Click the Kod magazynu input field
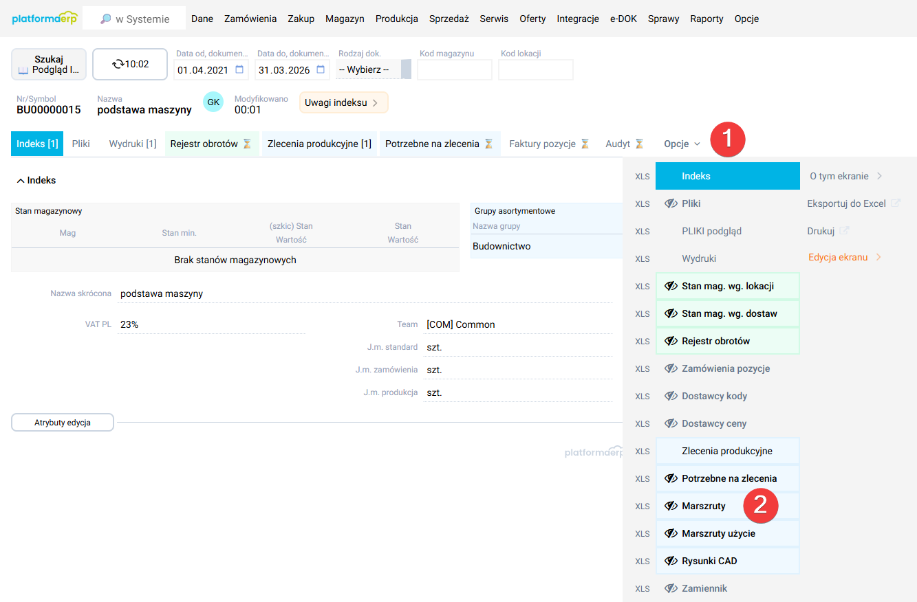Screen dimensions: 917x602 454,69
